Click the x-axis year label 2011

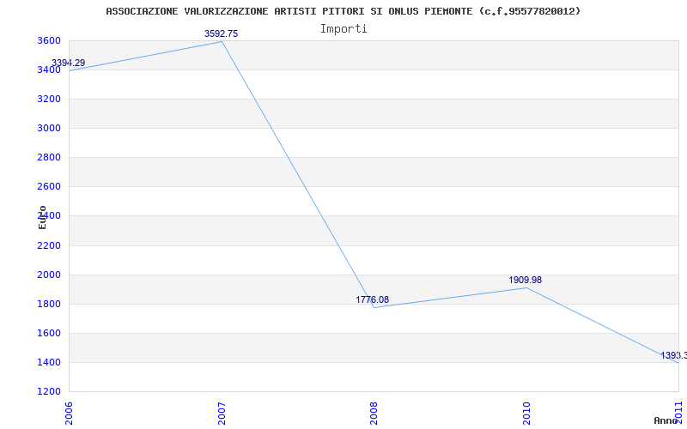coord(679,414)
